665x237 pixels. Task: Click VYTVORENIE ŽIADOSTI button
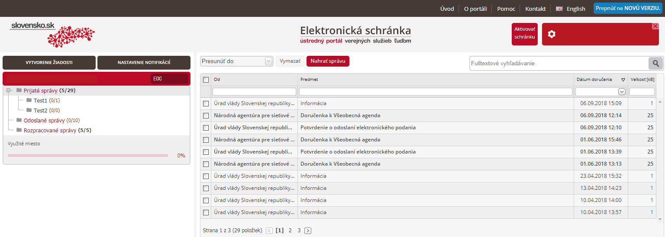[x=49, y=63]
